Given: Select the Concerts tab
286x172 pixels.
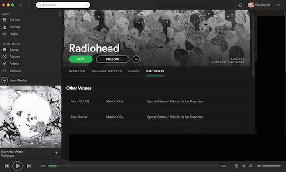Looking at the screenshot, I should (155, 71).
